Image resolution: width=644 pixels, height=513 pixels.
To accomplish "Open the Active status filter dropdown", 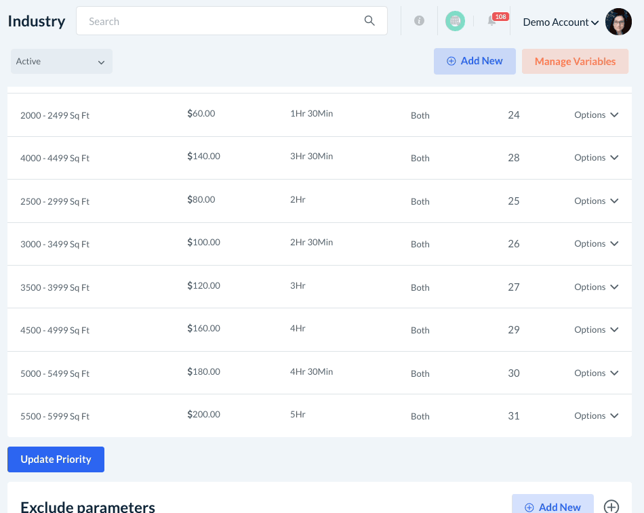I will (x=62, y=62).
